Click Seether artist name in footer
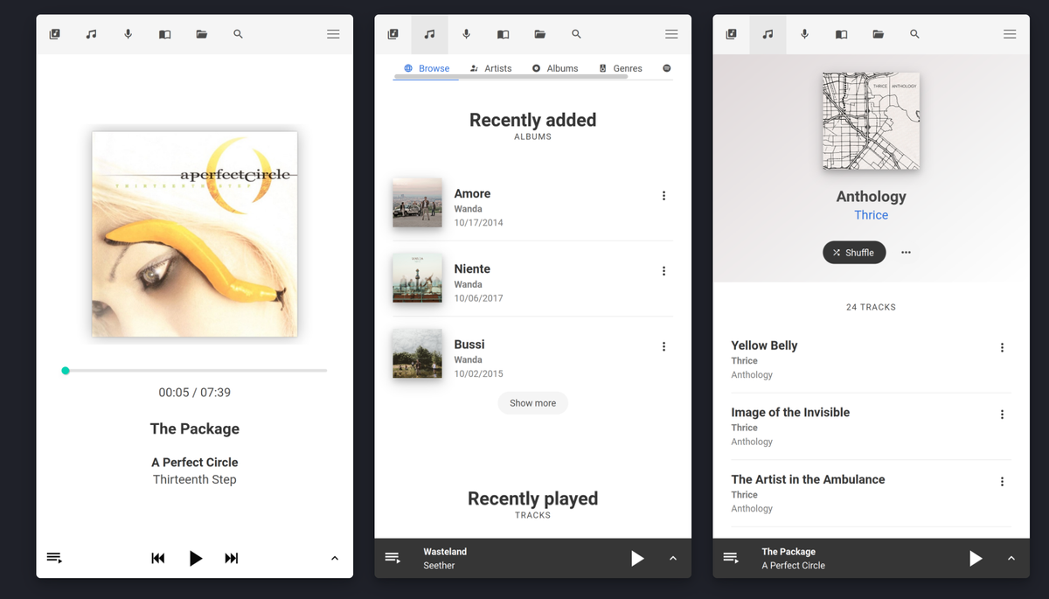1049x599 pixels. pyautogui.click(x=439, y=566)
